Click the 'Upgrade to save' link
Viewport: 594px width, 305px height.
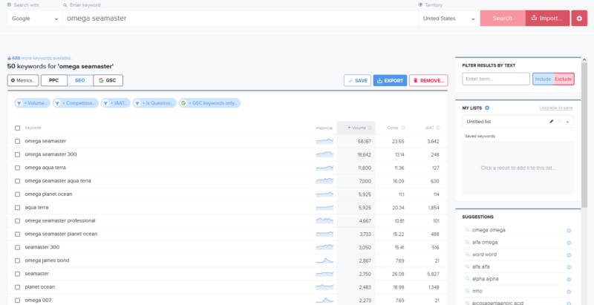555,108
